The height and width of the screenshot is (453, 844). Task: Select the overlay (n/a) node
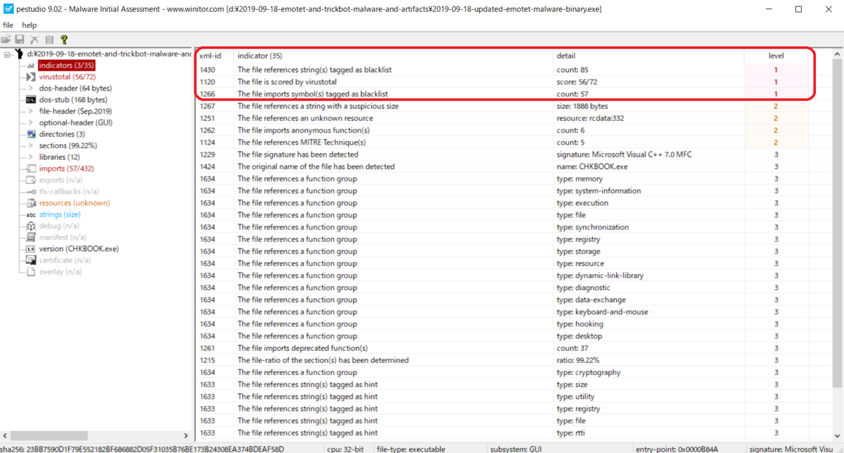(x=60, y=272)
